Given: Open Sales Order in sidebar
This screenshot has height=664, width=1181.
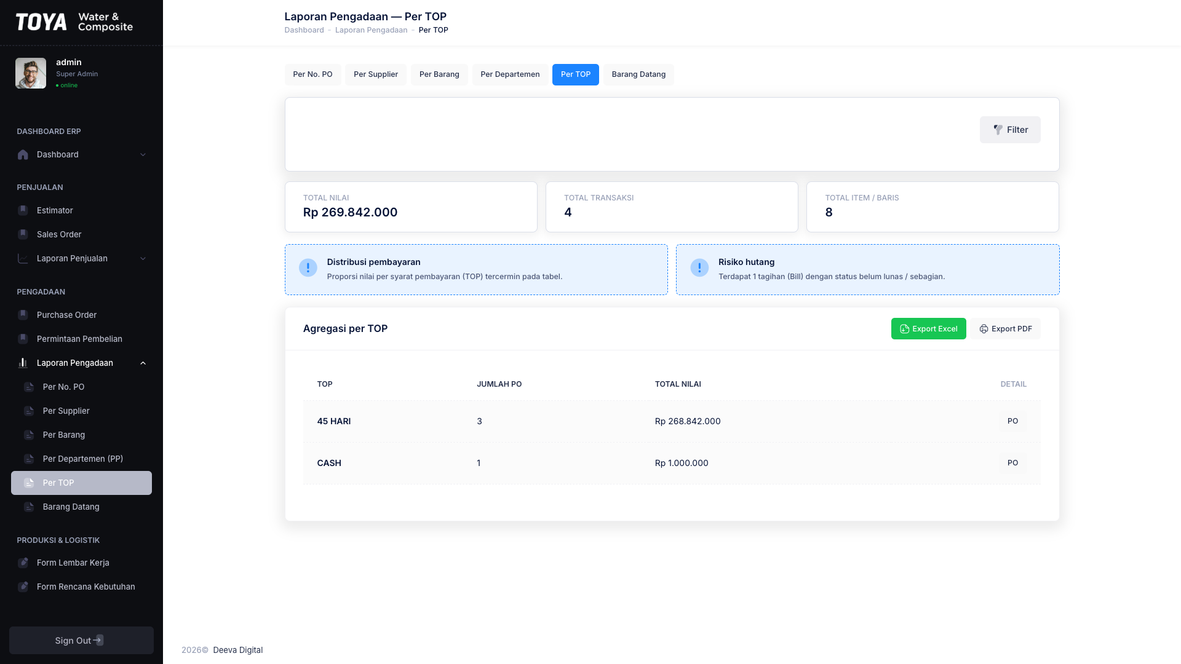Looking at the screenshot, I should [81, 234].
